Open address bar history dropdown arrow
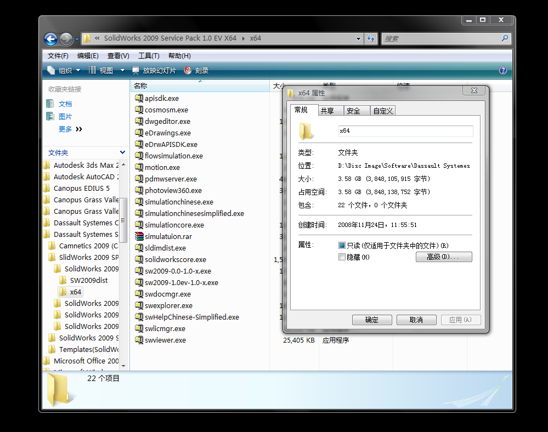 point(358,39)
